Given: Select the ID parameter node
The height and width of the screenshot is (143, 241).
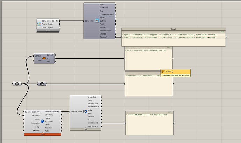Looking at the screenshot, I should pos(42,84).
